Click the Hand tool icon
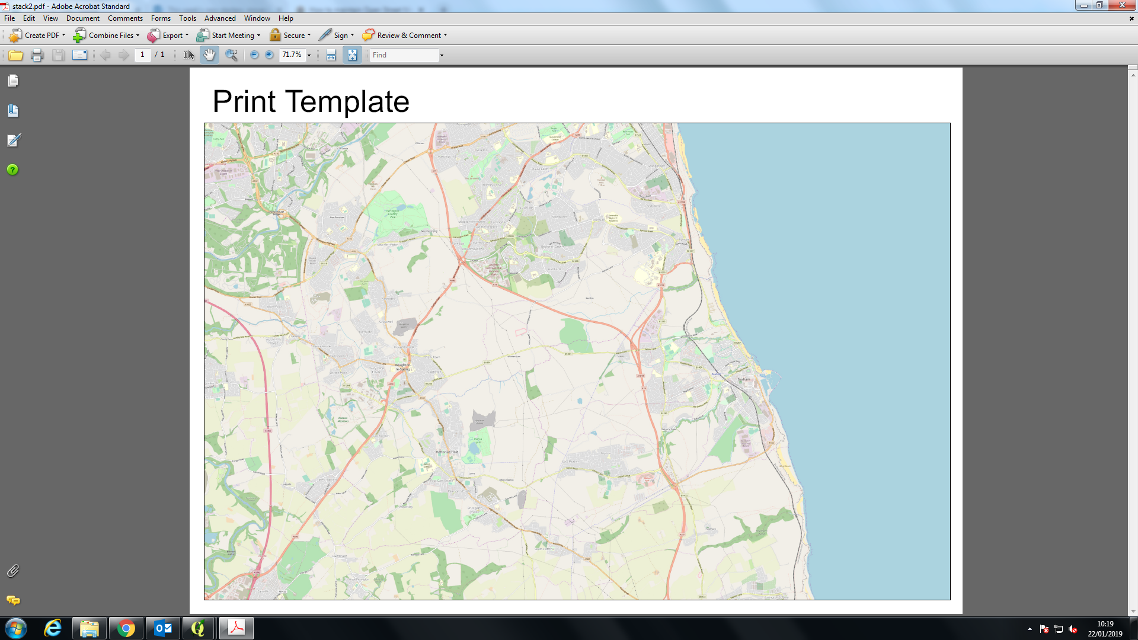 click(x=209, y=55)
